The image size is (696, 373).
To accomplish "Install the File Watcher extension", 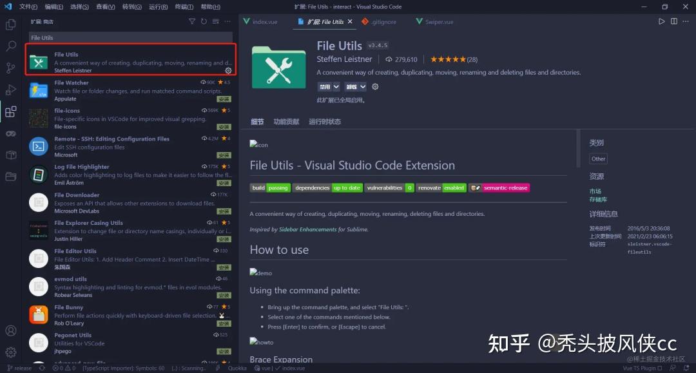I will (x=224, y=99).
